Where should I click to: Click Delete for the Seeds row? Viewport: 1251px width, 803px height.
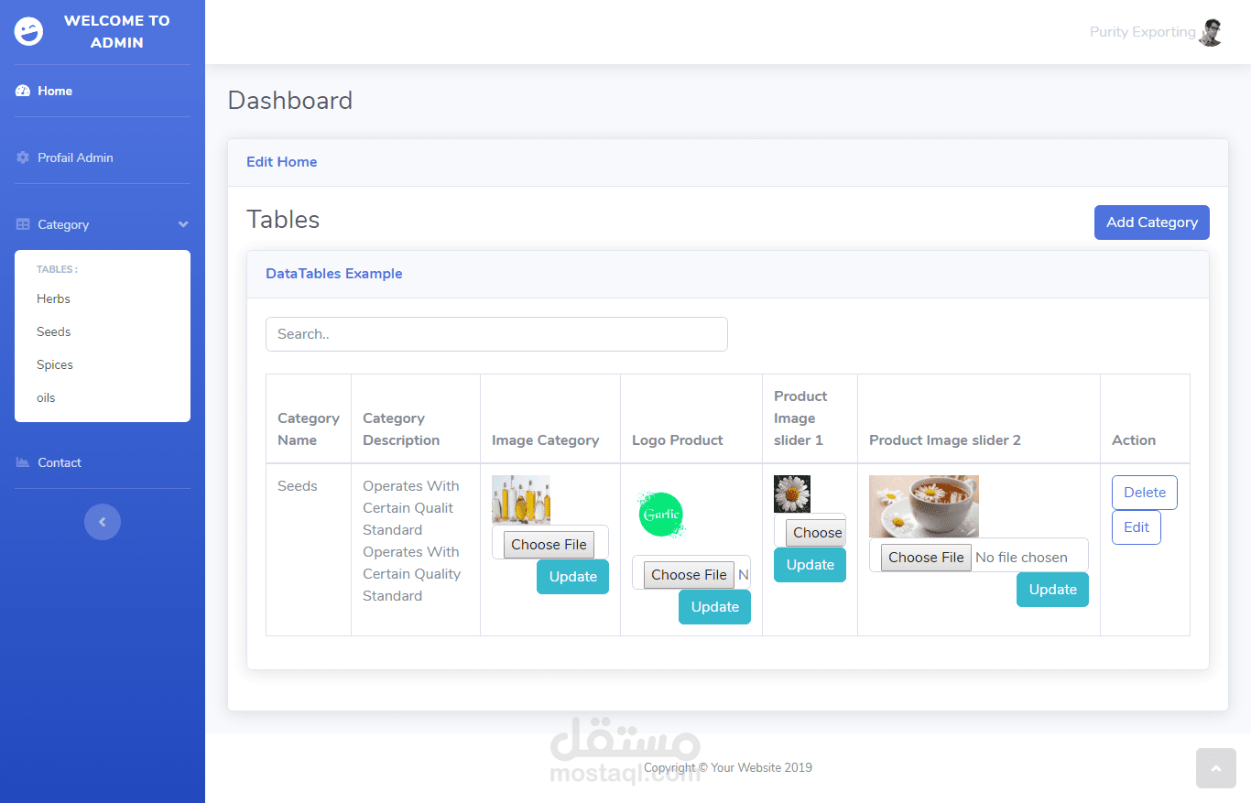(x=1145, y=493)
